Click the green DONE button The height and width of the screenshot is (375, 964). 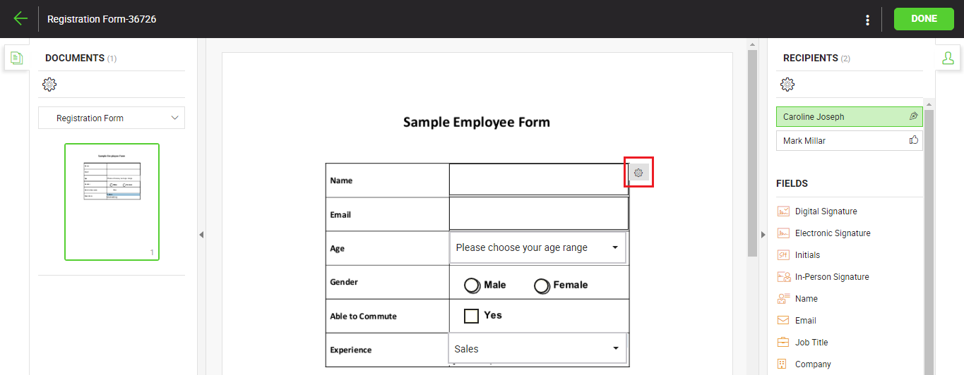(924, 19)
